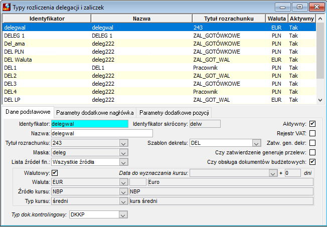
Task: Open the Tytuł rozrachunku dropdown
Action: pos(123,143)
